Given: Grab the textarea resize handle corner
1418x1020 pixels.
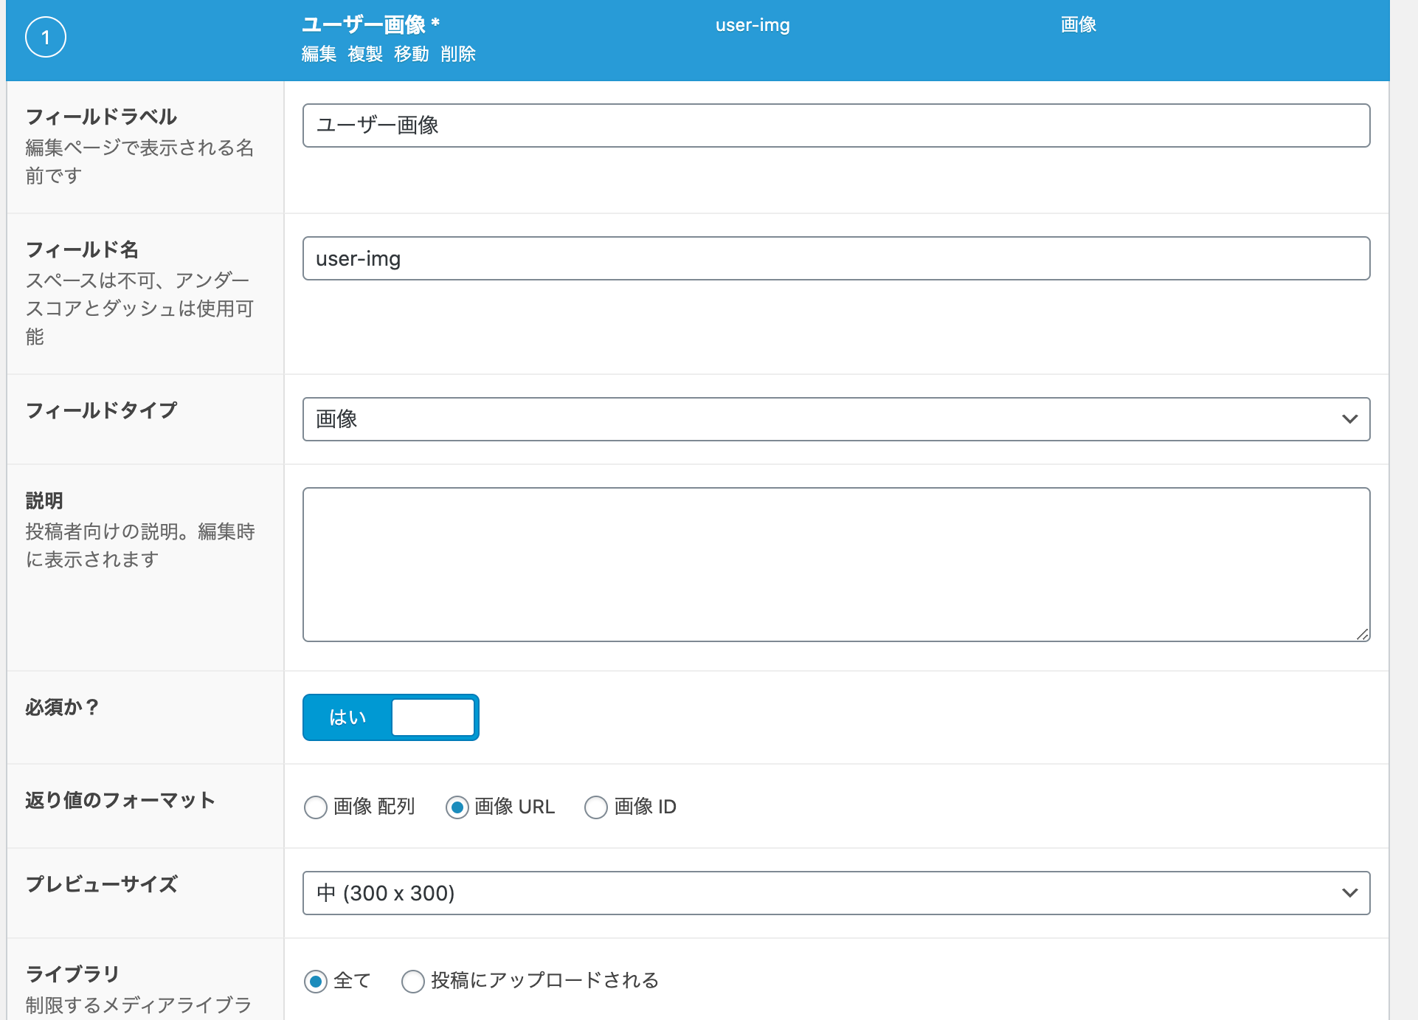Looking at the screenshot, I should click(1363, 635).
